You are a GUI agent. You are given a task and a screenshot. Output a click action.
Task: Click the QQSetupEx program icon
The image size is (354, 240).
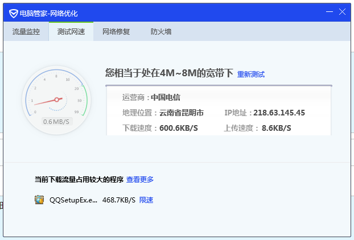point(39,200)
